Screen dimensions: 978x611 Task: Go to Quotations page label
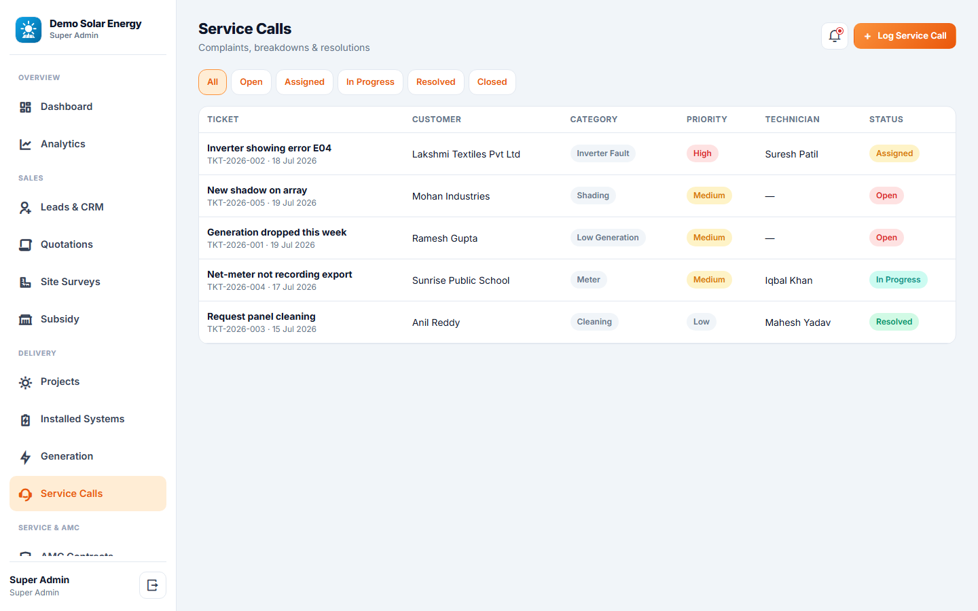point(67,244)
